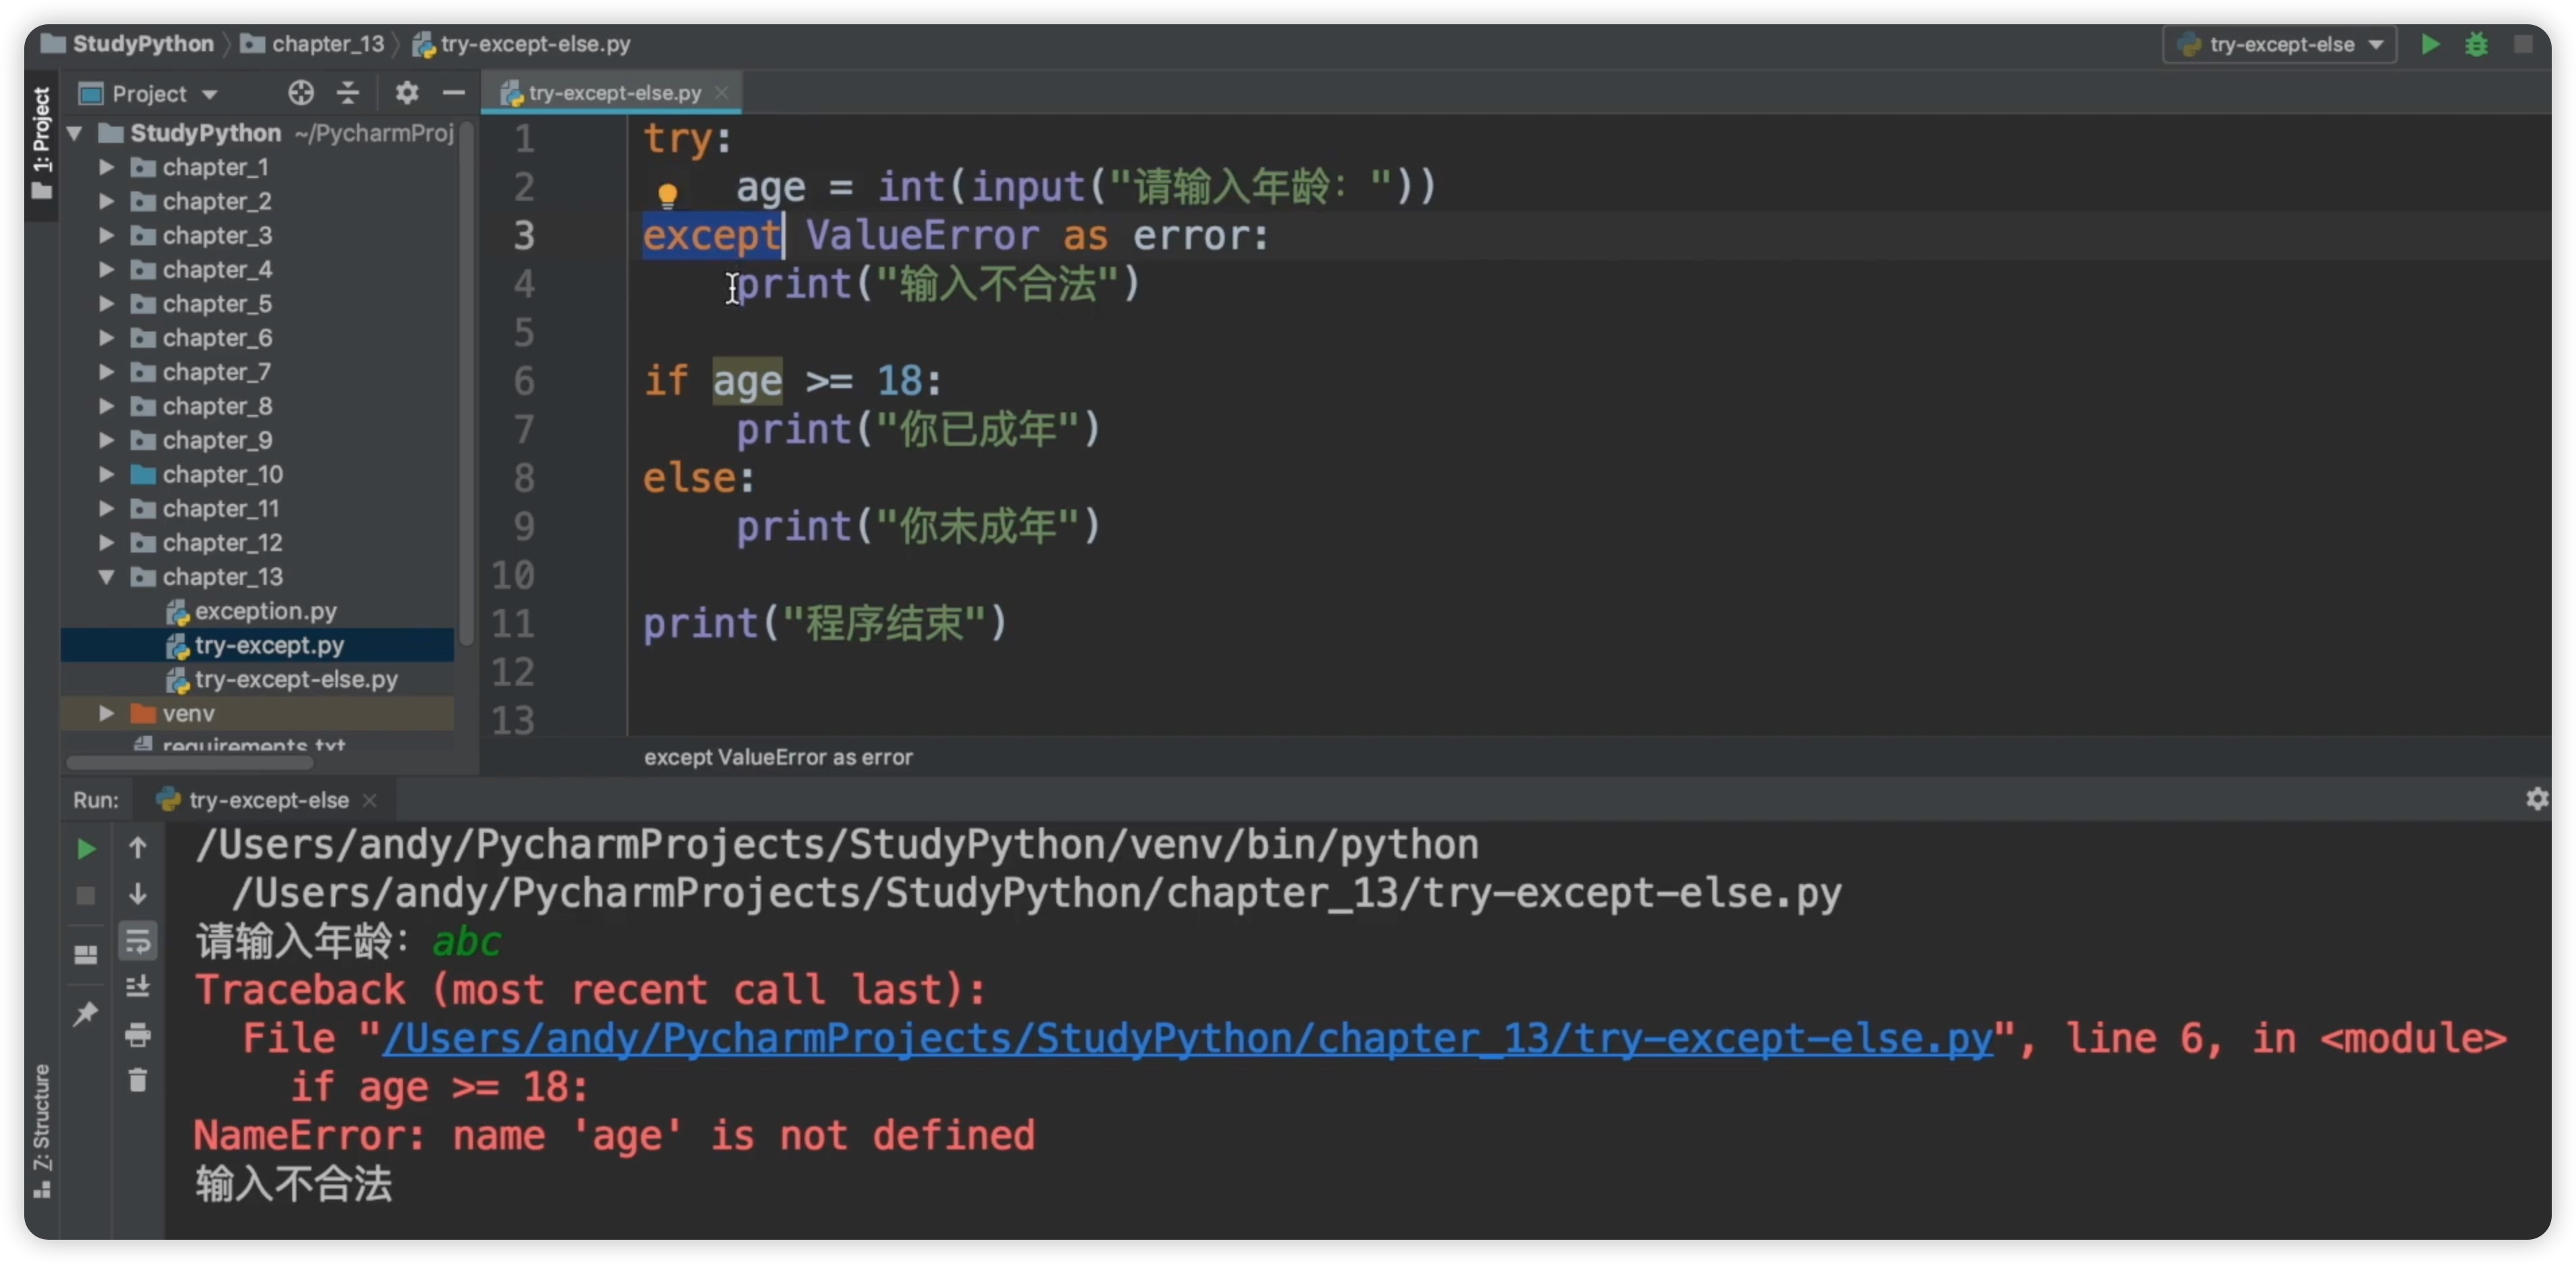Select the chapter_7 folder row

pos(257,372)
